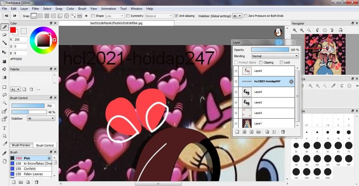Click the transparent color swatch
This screenshot has height=186, width=359.
coord(23,31)
